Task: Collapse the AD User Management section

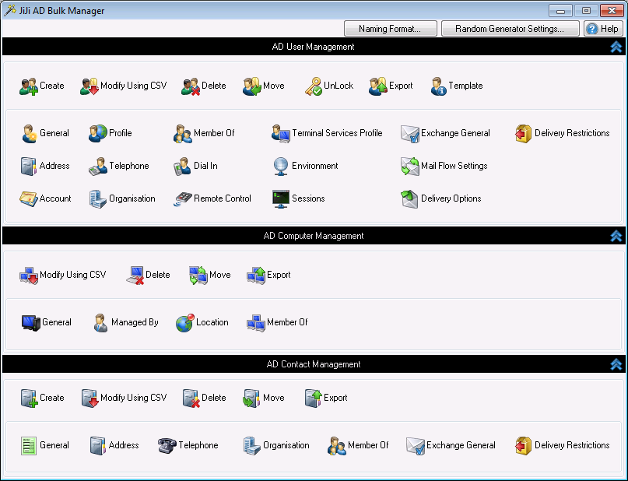Action: pos(616,47)
